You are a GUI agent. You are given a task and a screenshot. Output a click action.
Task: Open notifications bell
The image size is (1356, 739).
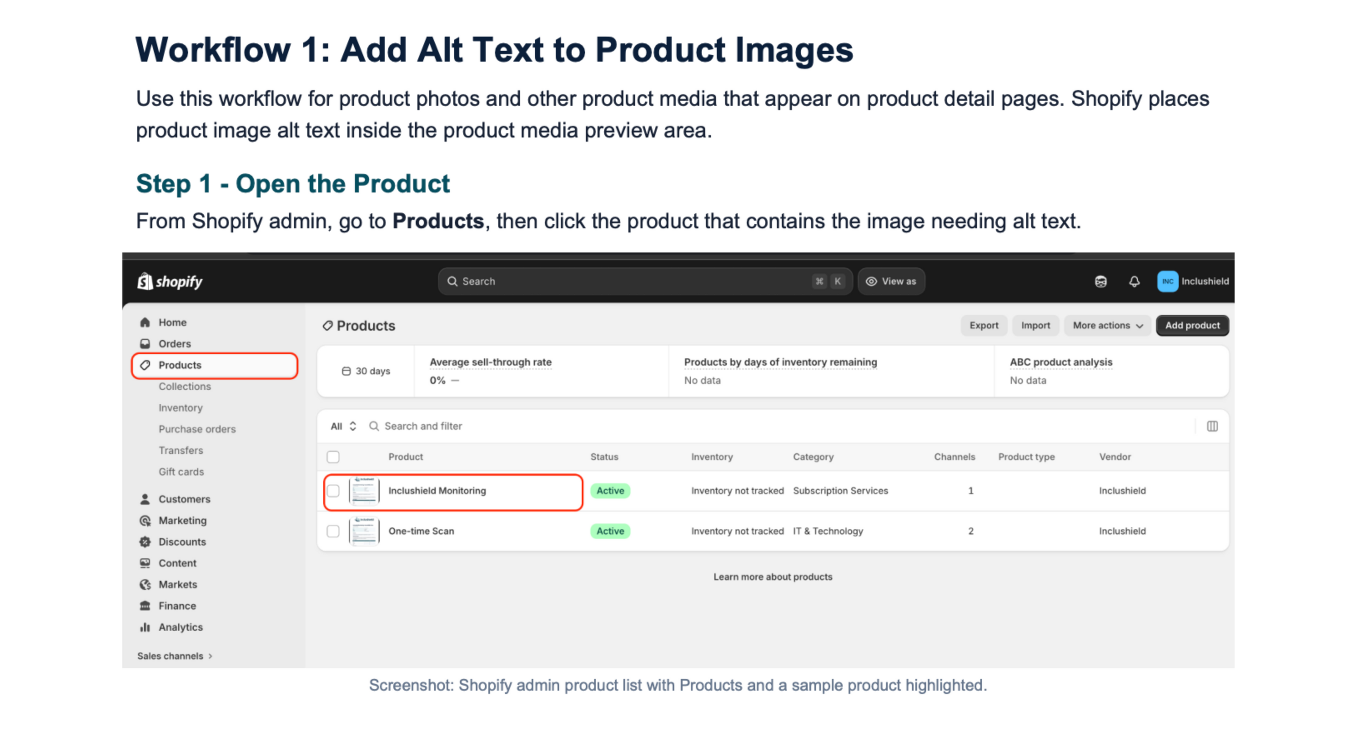tap(1134, 281)
